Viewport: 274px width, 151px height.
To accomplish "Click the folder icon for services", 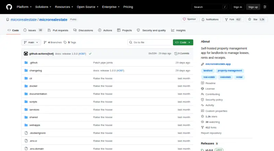I will click(26, 109).
